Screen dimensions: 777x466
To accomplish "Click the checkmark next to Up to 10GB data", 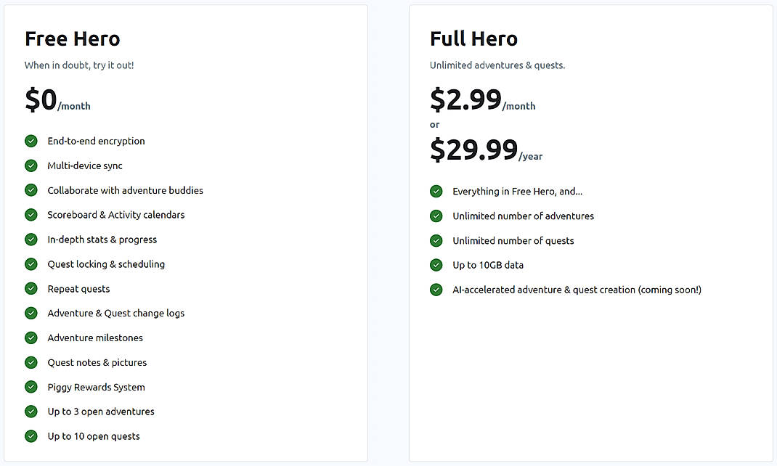I will pyautogui.click(x=436, y=265).
